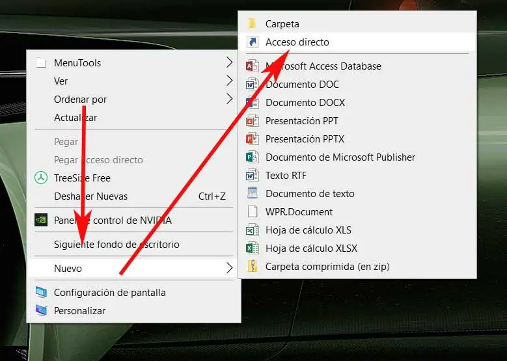Click the Ctrl+Z shortcut label
Screen dimensions: 507x361
coord(212,196)
